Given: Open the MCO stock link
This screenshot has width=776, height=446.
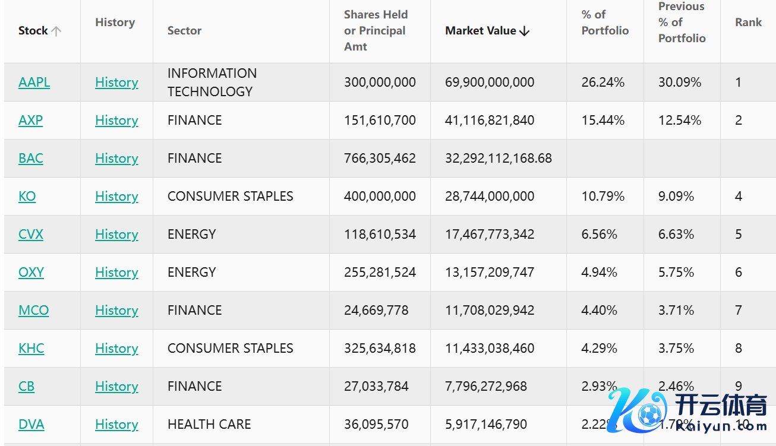Looking at the screenshot, I should pos(33,311).
